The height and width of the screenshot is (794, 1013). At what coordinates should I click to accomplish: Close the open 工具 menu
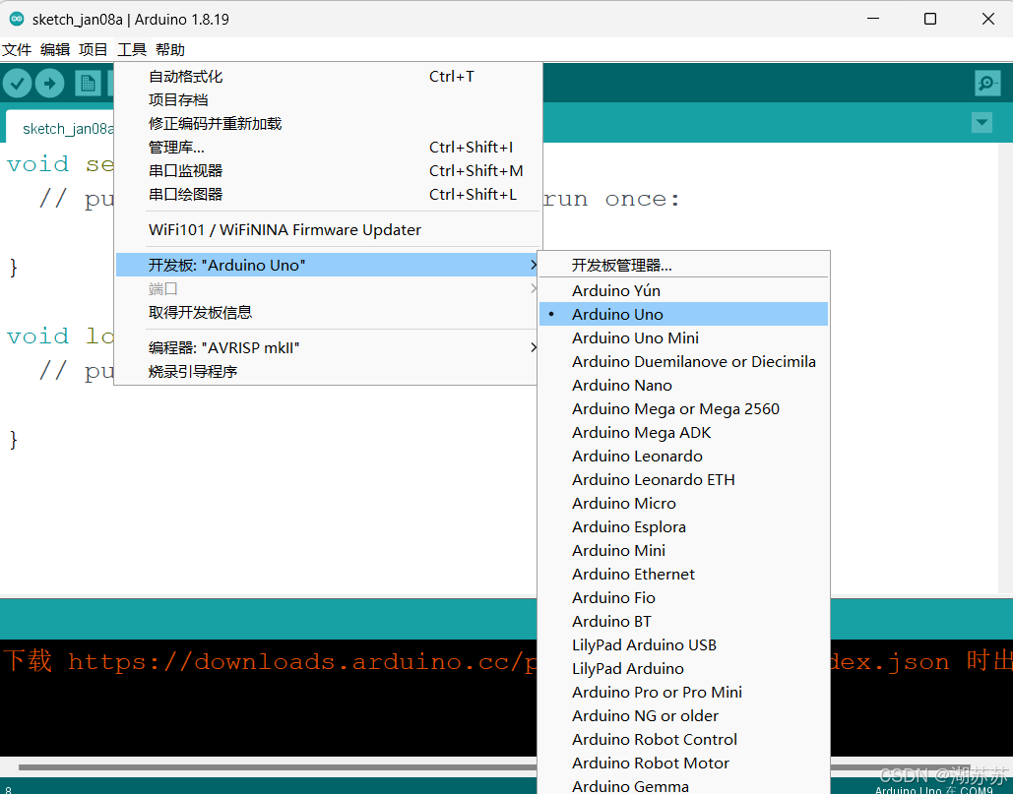pos(132,50)
